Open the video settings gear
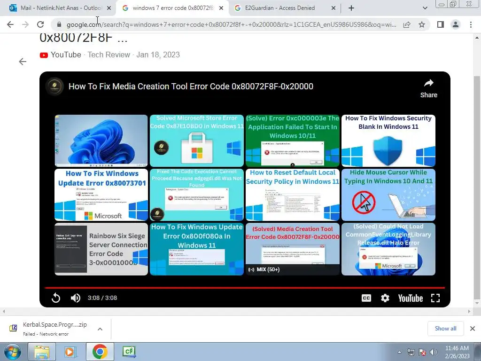The image size is (481, 361). (x=385, y=298)
